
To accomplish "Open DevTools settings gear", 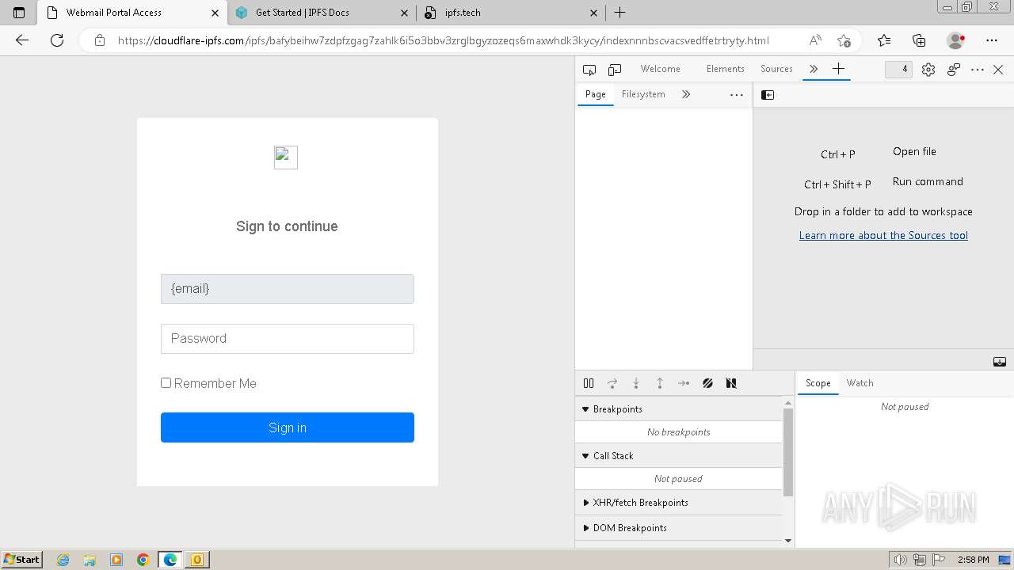I will (928, 70).
